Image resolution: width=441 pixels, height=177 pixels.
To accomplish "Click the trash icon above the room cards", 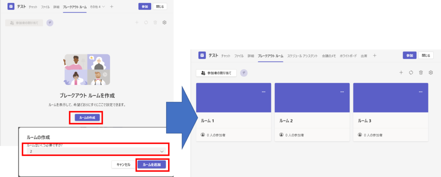I will click(421, 73).
